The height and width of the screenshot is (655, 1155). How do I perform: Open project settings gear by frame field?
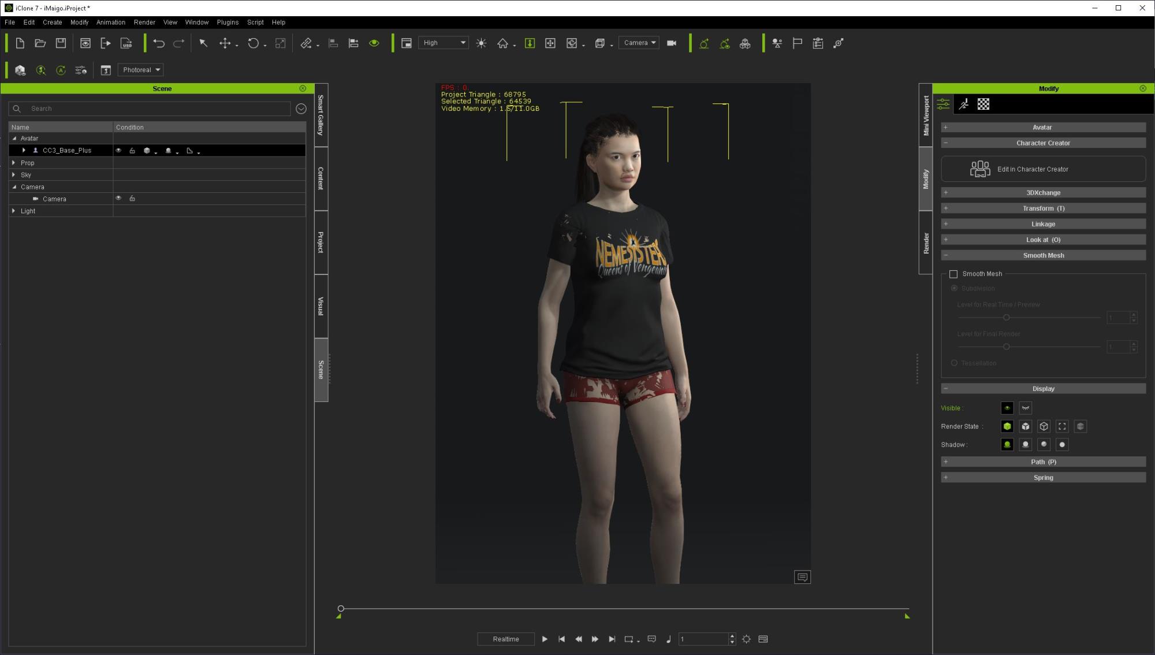tap(746, 639)
